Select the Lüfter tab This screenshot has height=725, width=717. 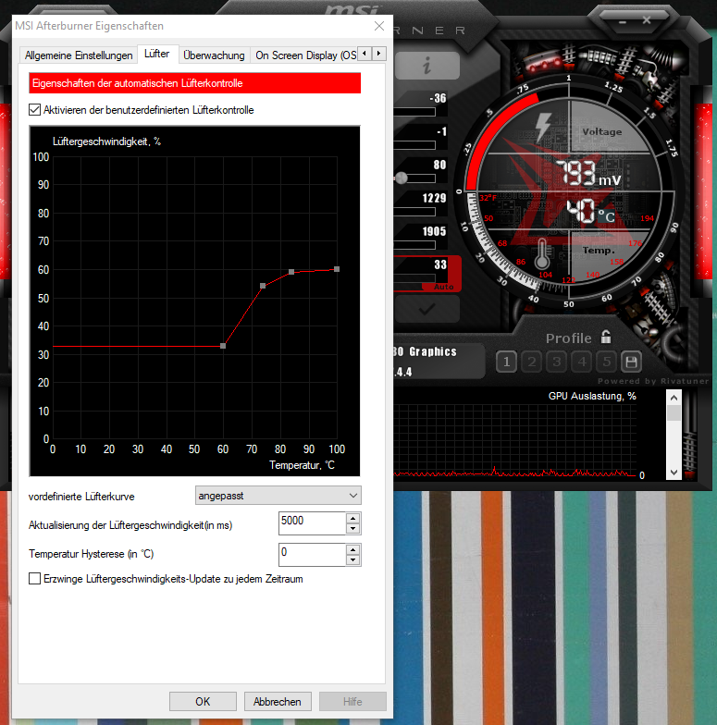pyautogui.click(x=157, y=54)
